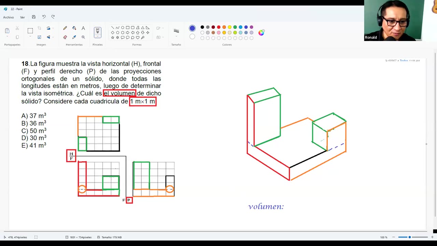This screenshot has height=246, width=437.
Task: Select the Color picker eyedropper
Action: tap(74, 37)
